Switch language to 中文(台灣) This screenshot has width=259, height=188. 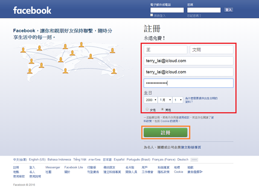[20, 159]
